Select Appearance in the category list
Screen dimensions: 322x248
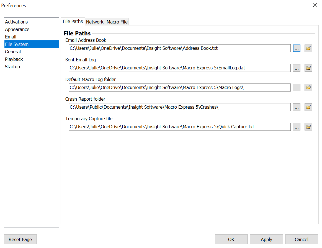pyautogui.click(x=17, y=29)
